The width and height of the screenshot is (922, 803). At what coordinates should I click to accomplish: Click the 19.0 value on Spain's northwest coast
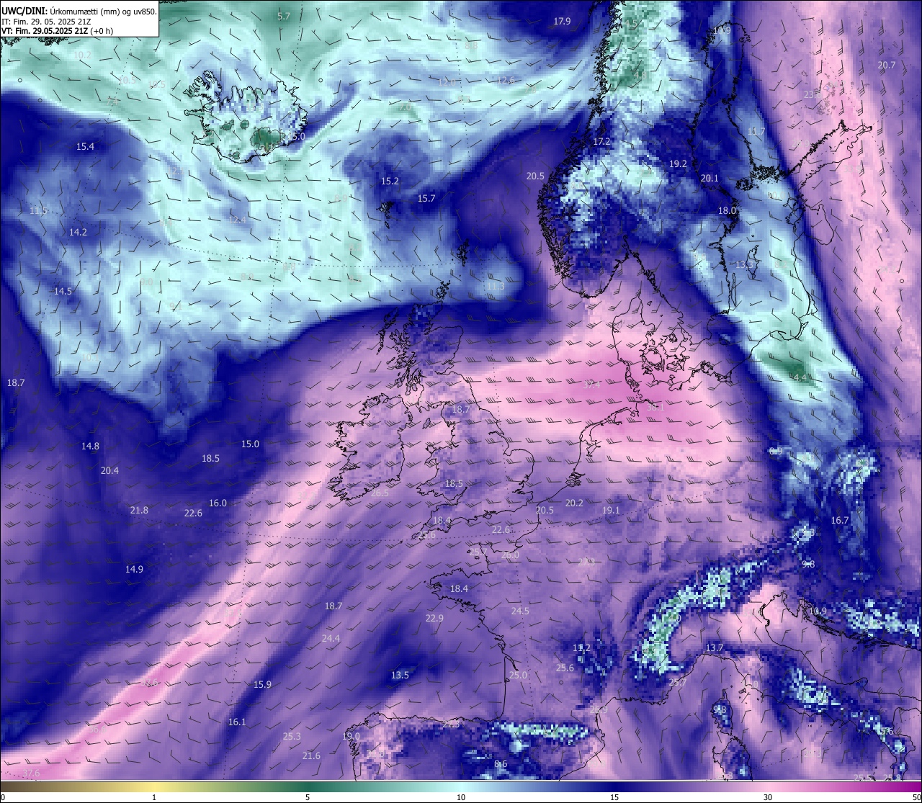(x=351, y=737)
